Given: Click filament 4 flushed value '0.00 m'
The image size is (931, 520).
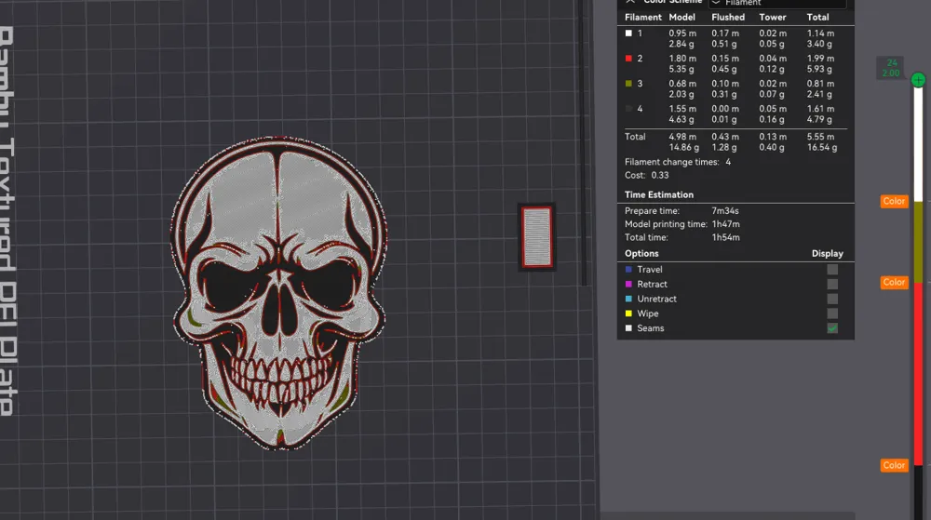Looking at the screenshot, I should [x=725, y=109].
